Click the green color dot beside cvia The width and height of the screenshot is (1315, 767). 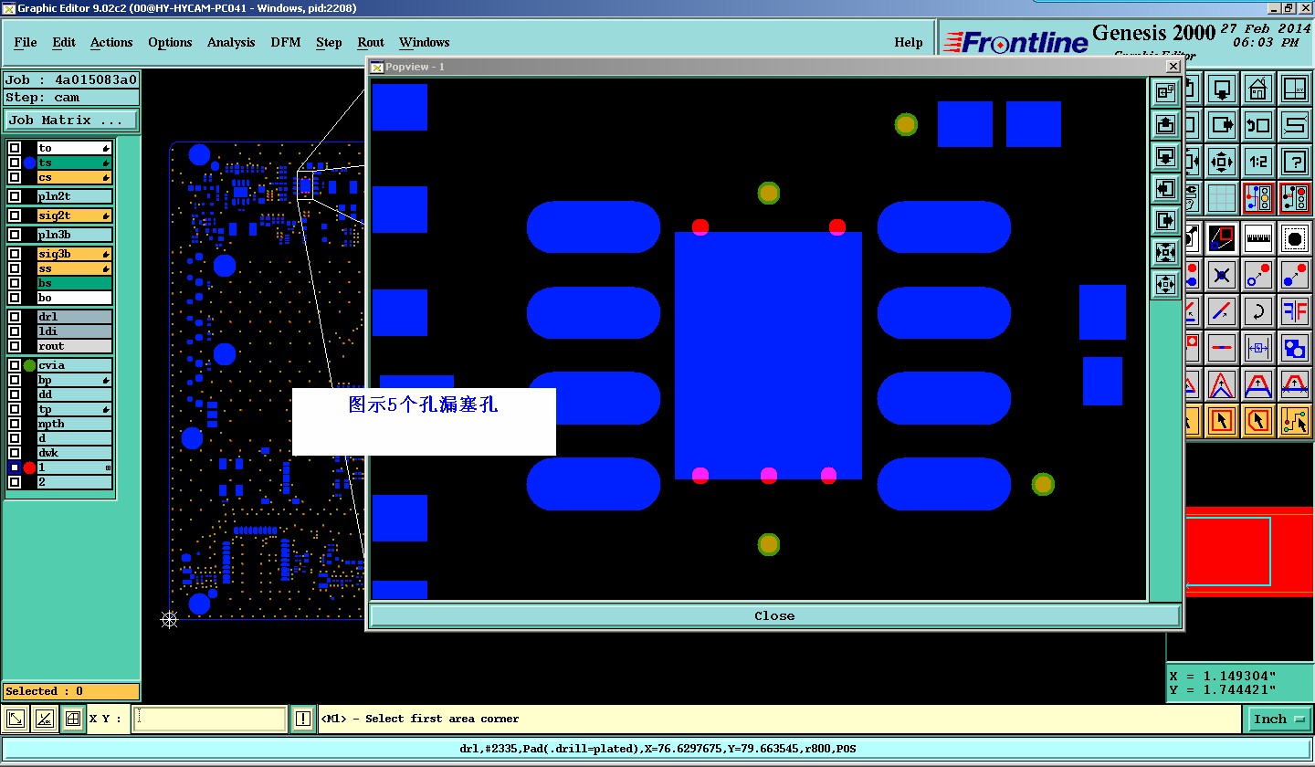pyautogui.click(x=29, y=365)
